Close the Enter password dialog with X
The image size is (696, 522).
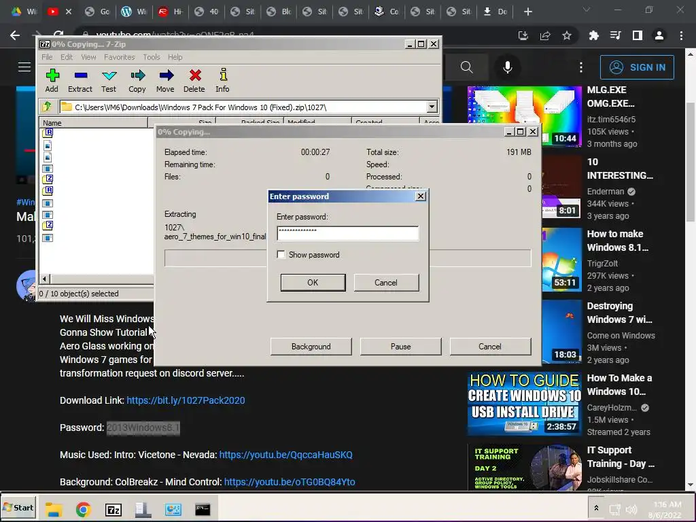click(x=420, y=196)
